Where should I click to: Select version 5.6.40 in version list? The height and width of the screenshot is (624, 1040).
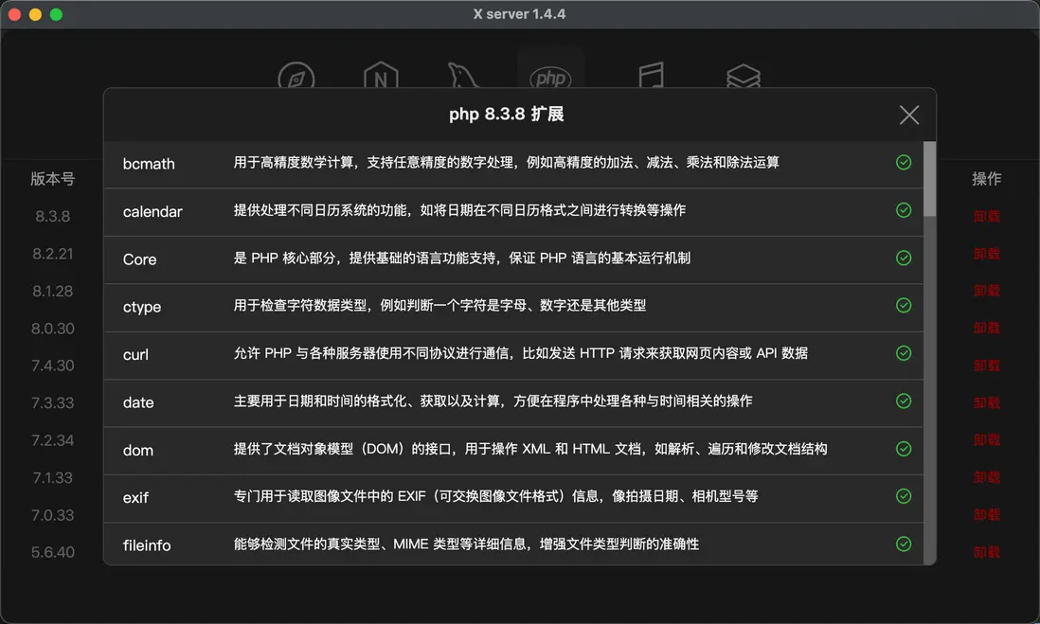pos(52,552)
